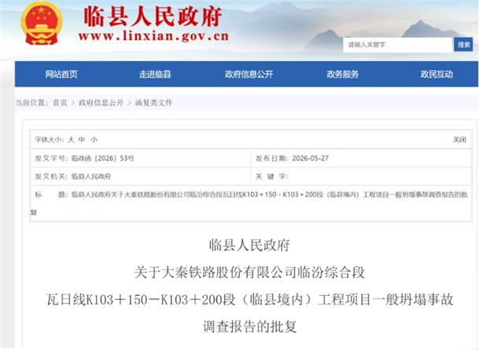Go to 政府信息公开 in breadcrumb

101,102
